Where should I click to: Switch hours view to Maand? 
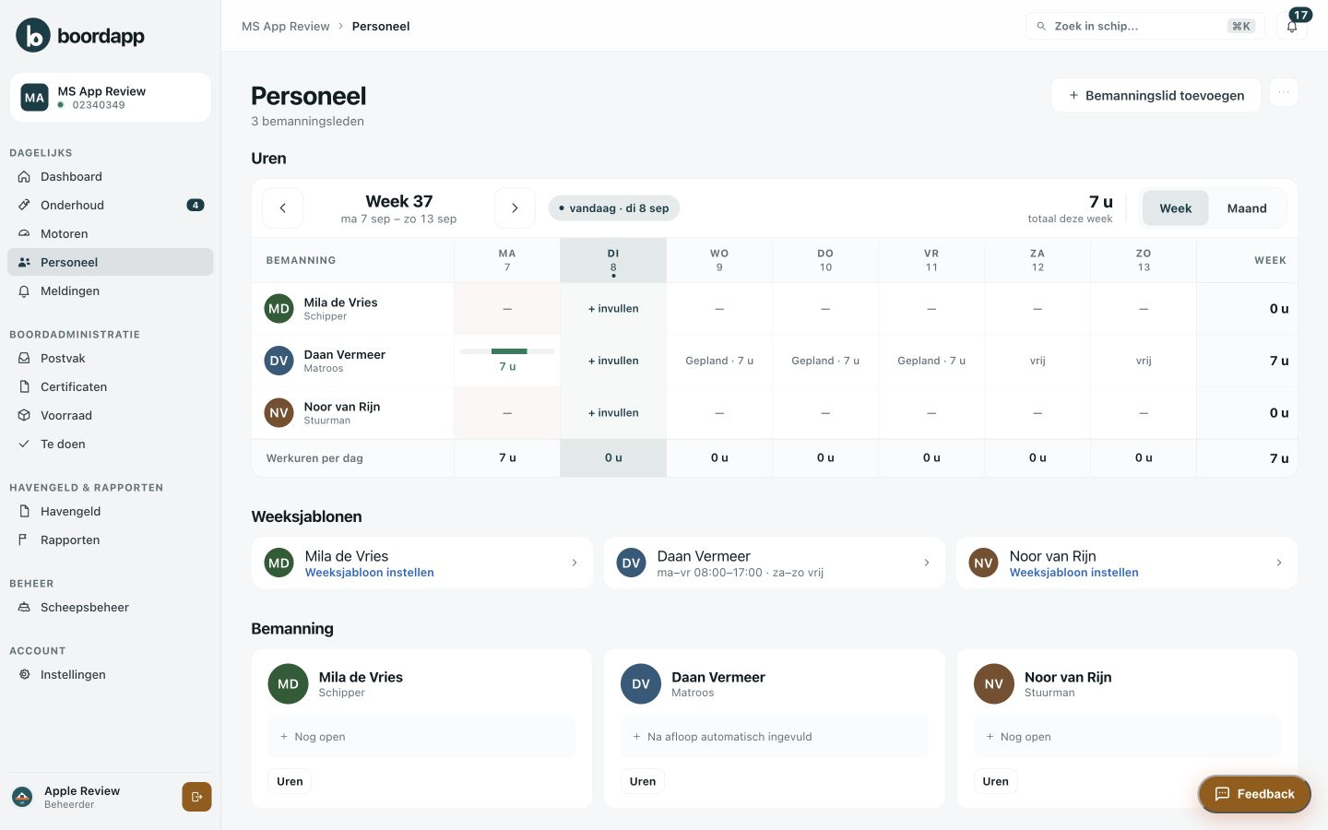pyautogui.click(x=1247, y=208)
